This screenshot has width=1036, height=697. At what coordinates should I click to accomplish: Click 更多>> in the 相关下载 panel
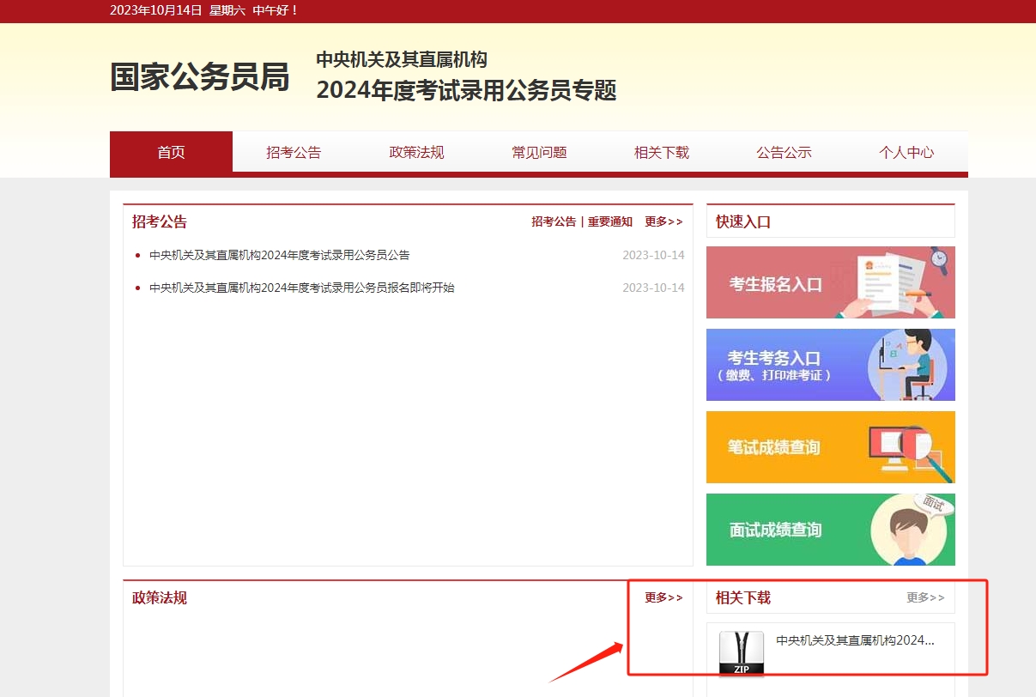tap(925, 597)
